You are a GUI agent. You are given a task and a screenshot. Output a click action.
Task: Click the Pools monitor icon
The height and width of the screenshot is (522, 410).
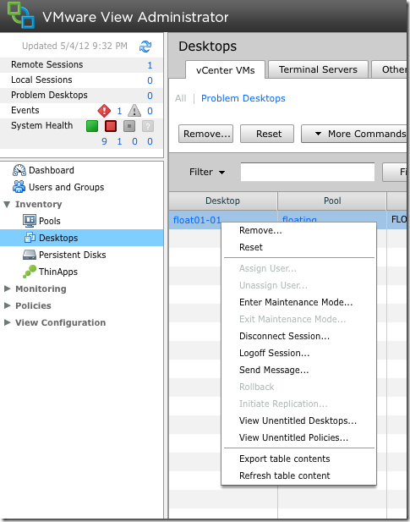pos(30,221)
